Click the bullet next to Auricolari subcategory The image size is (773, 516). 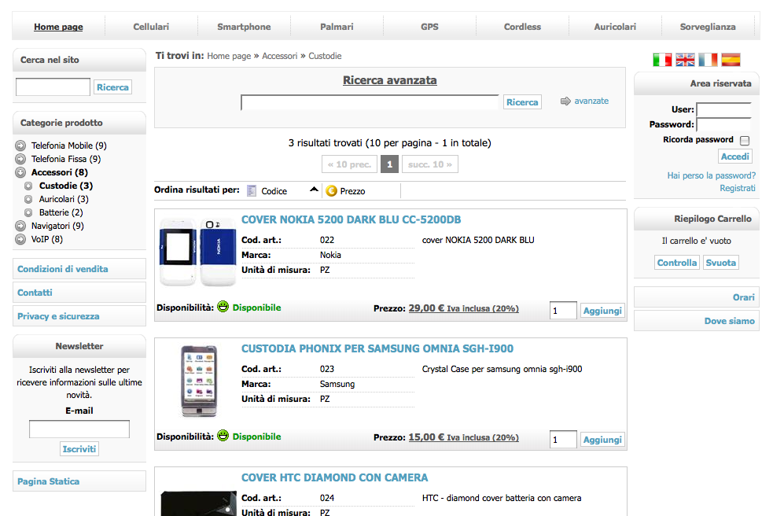point(28,199)
